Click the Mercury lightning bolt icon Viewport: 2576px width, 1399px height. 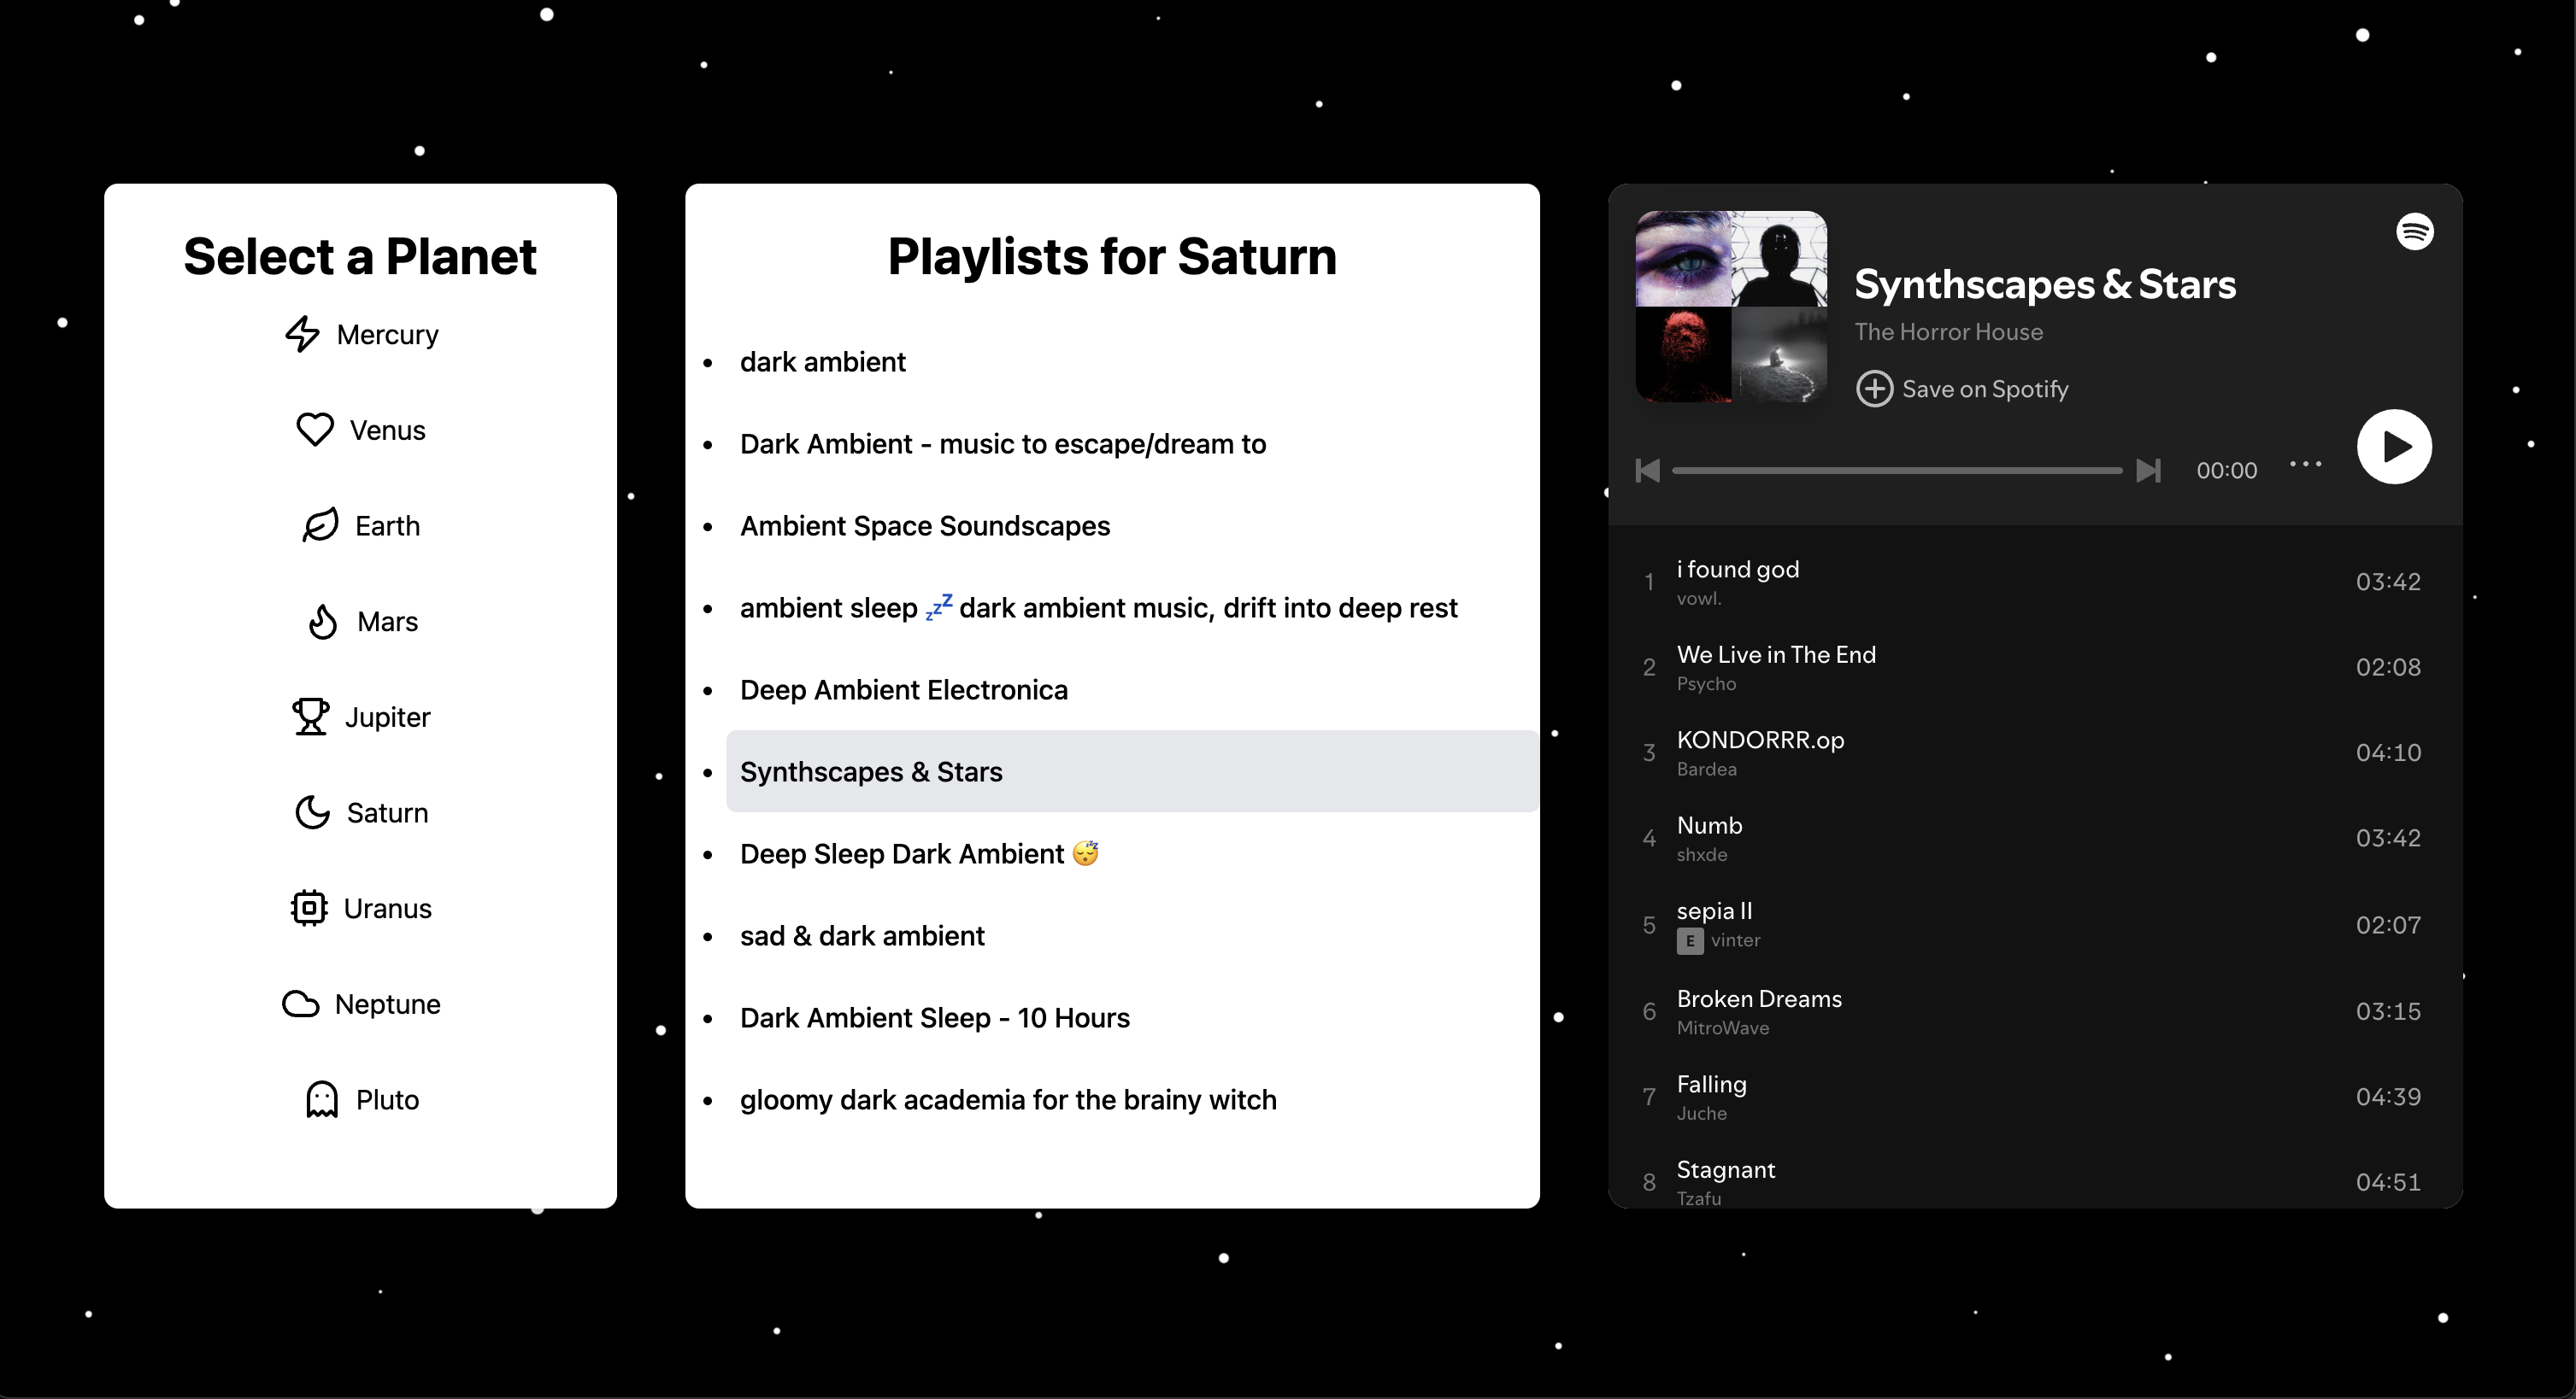point(302,335)
